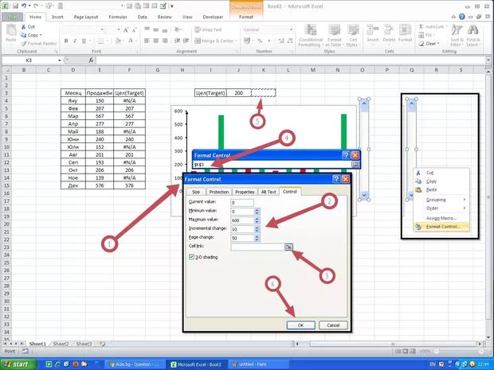Open the Name Box dropdown arrow
Image resolution: width=494 pixels, height=370 pixels.
59,60
